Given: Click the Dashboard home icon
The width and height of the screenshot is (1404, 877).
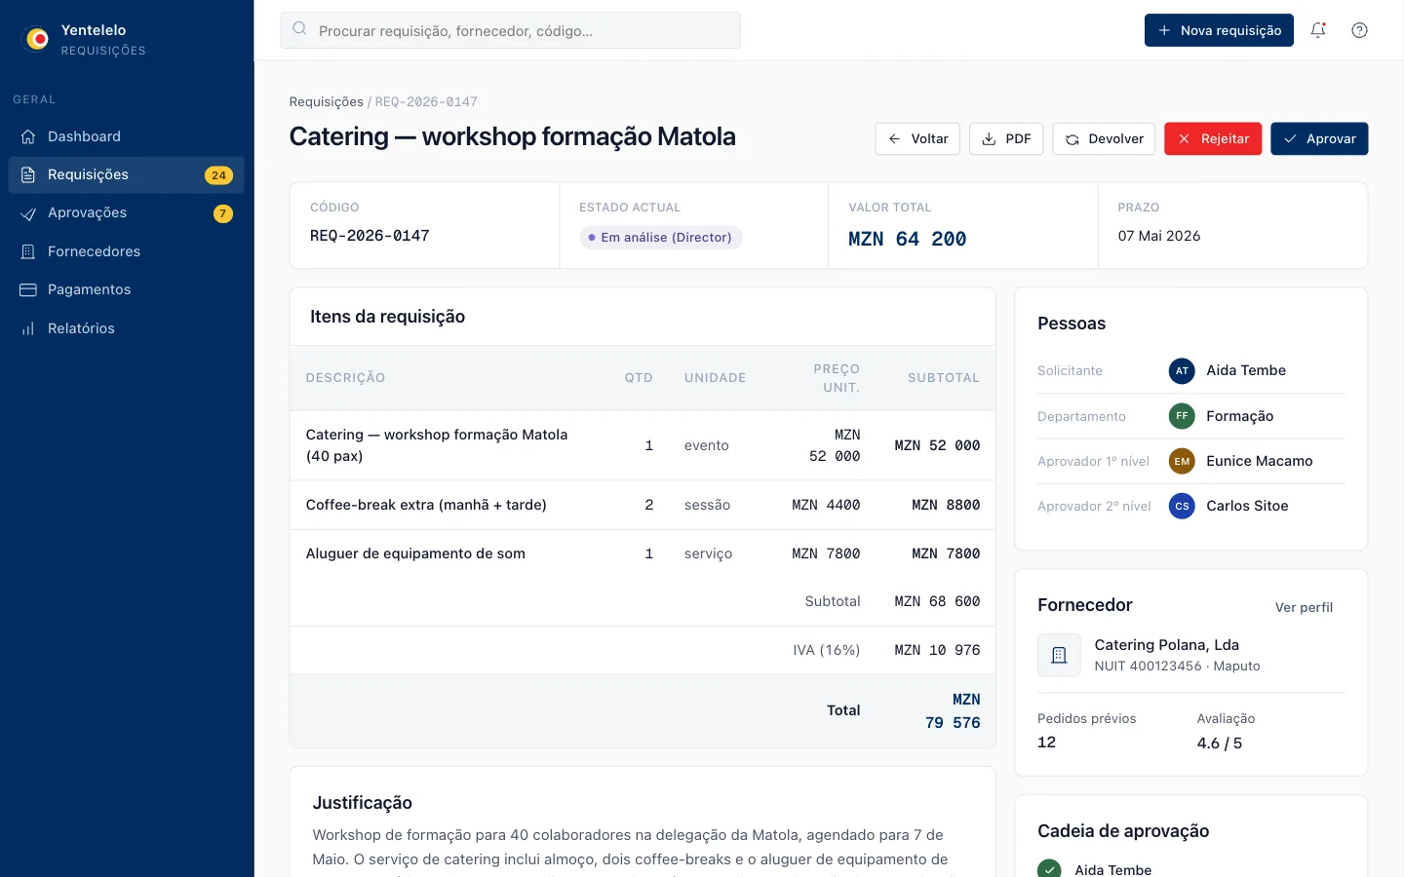Looking at the screenshot, I should (x=28, y=136).
